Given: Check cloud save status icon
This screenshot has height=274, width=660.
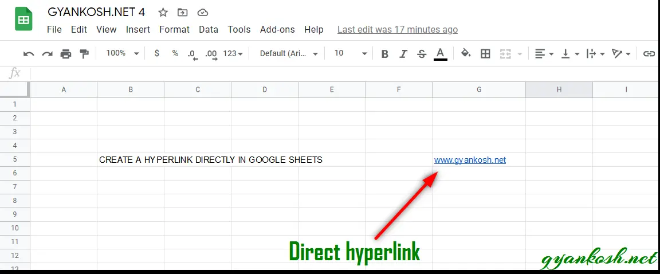Looking at the screenshot, I should pos(203,13).
